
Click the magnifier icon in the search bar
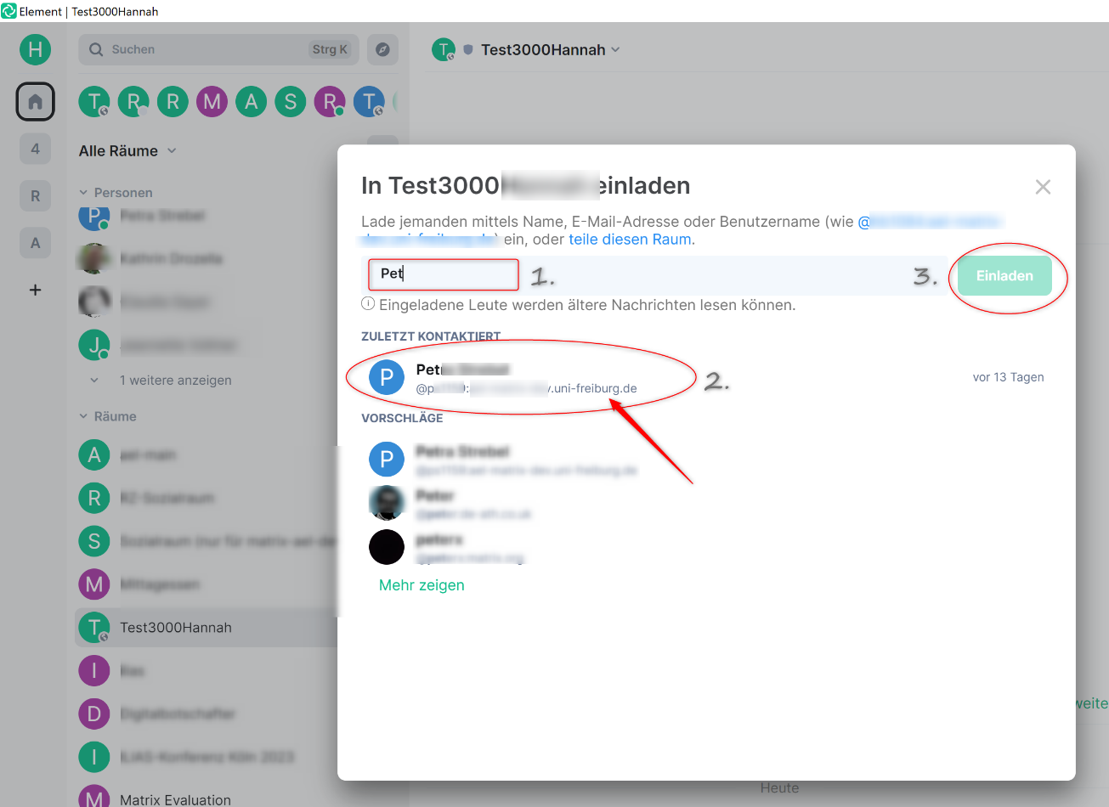(96, 49)
